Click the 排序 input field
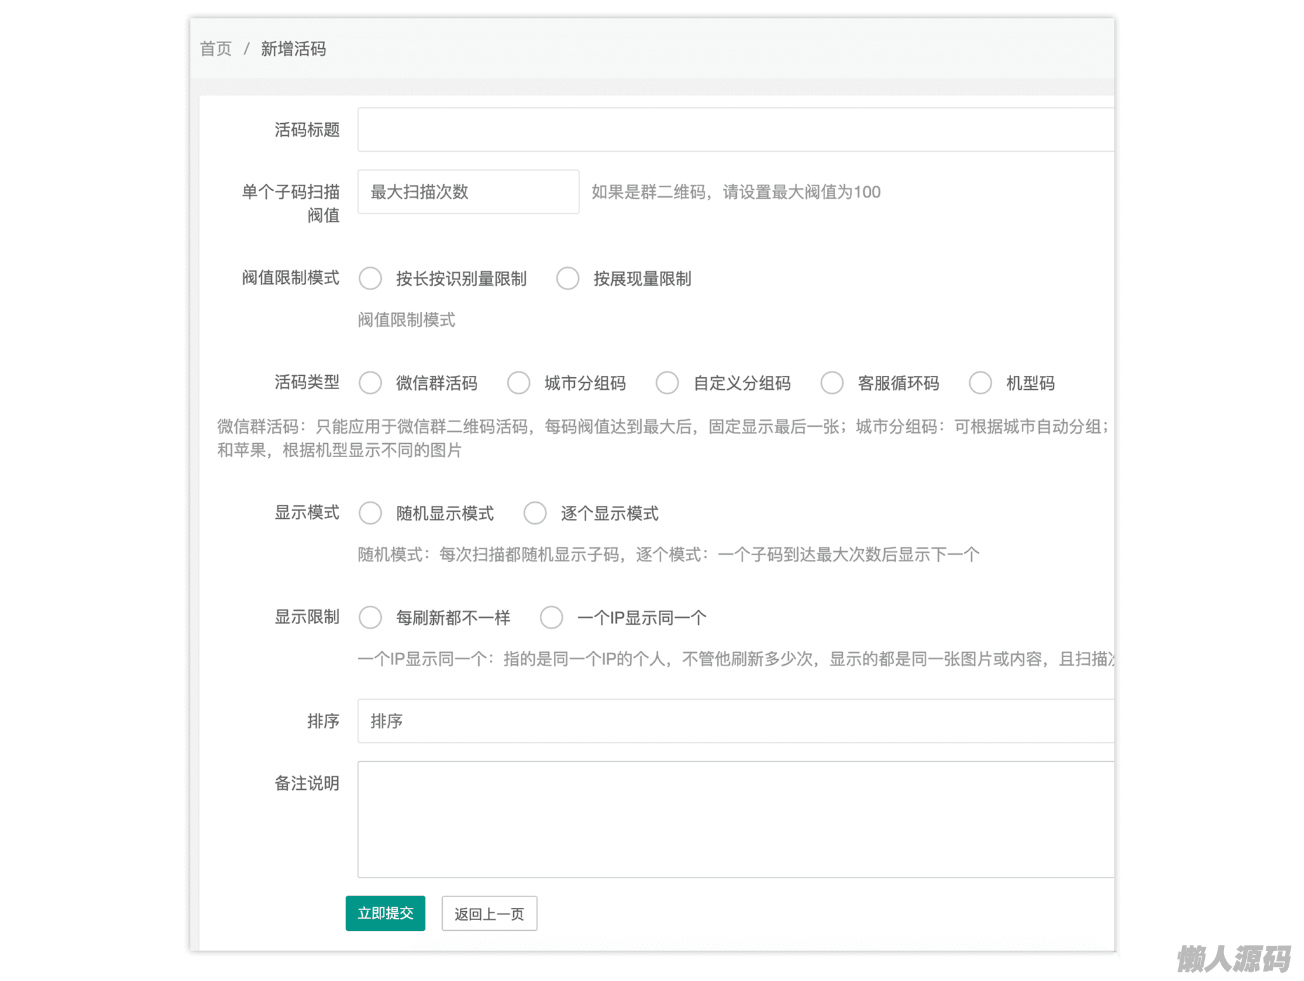This screenshot has height=981, width=1304. 735,721
